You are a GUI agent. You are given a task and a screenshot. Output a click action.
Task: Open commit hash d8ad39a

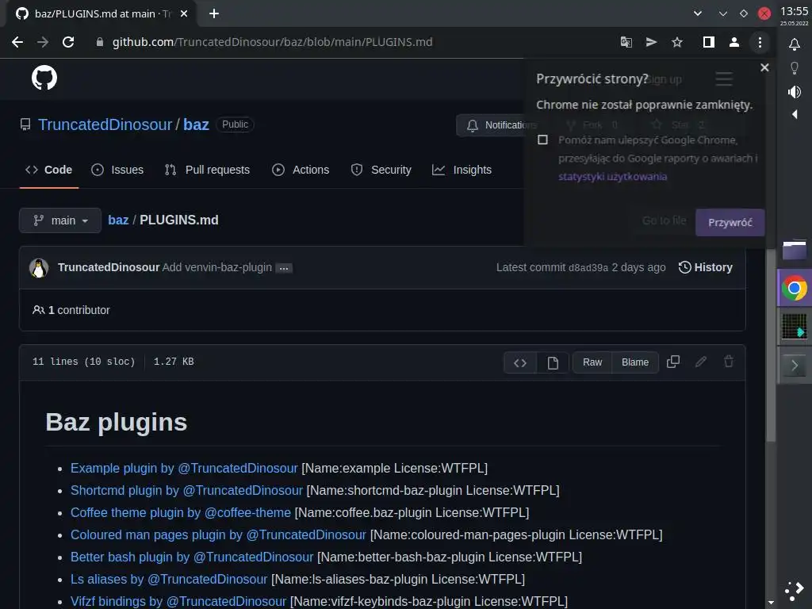pos(588,268)
